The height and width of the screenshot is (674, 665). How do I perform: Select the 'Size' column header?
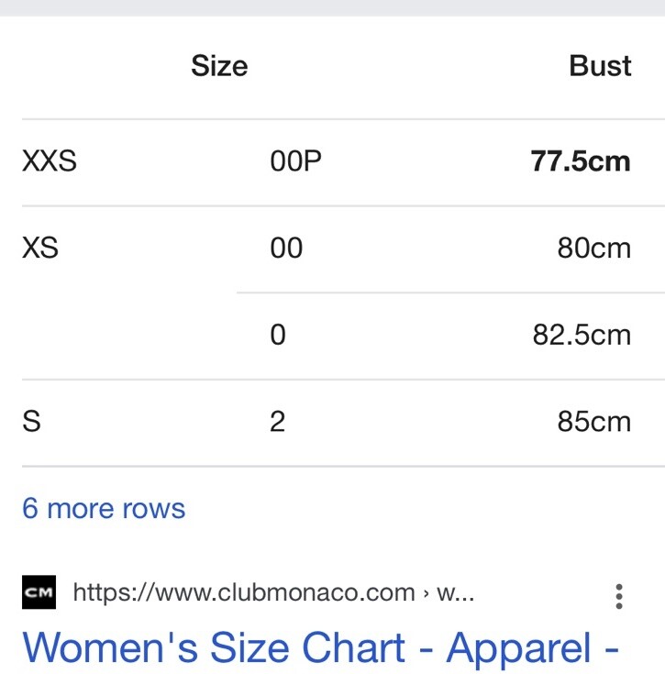(x=219, y=66)
